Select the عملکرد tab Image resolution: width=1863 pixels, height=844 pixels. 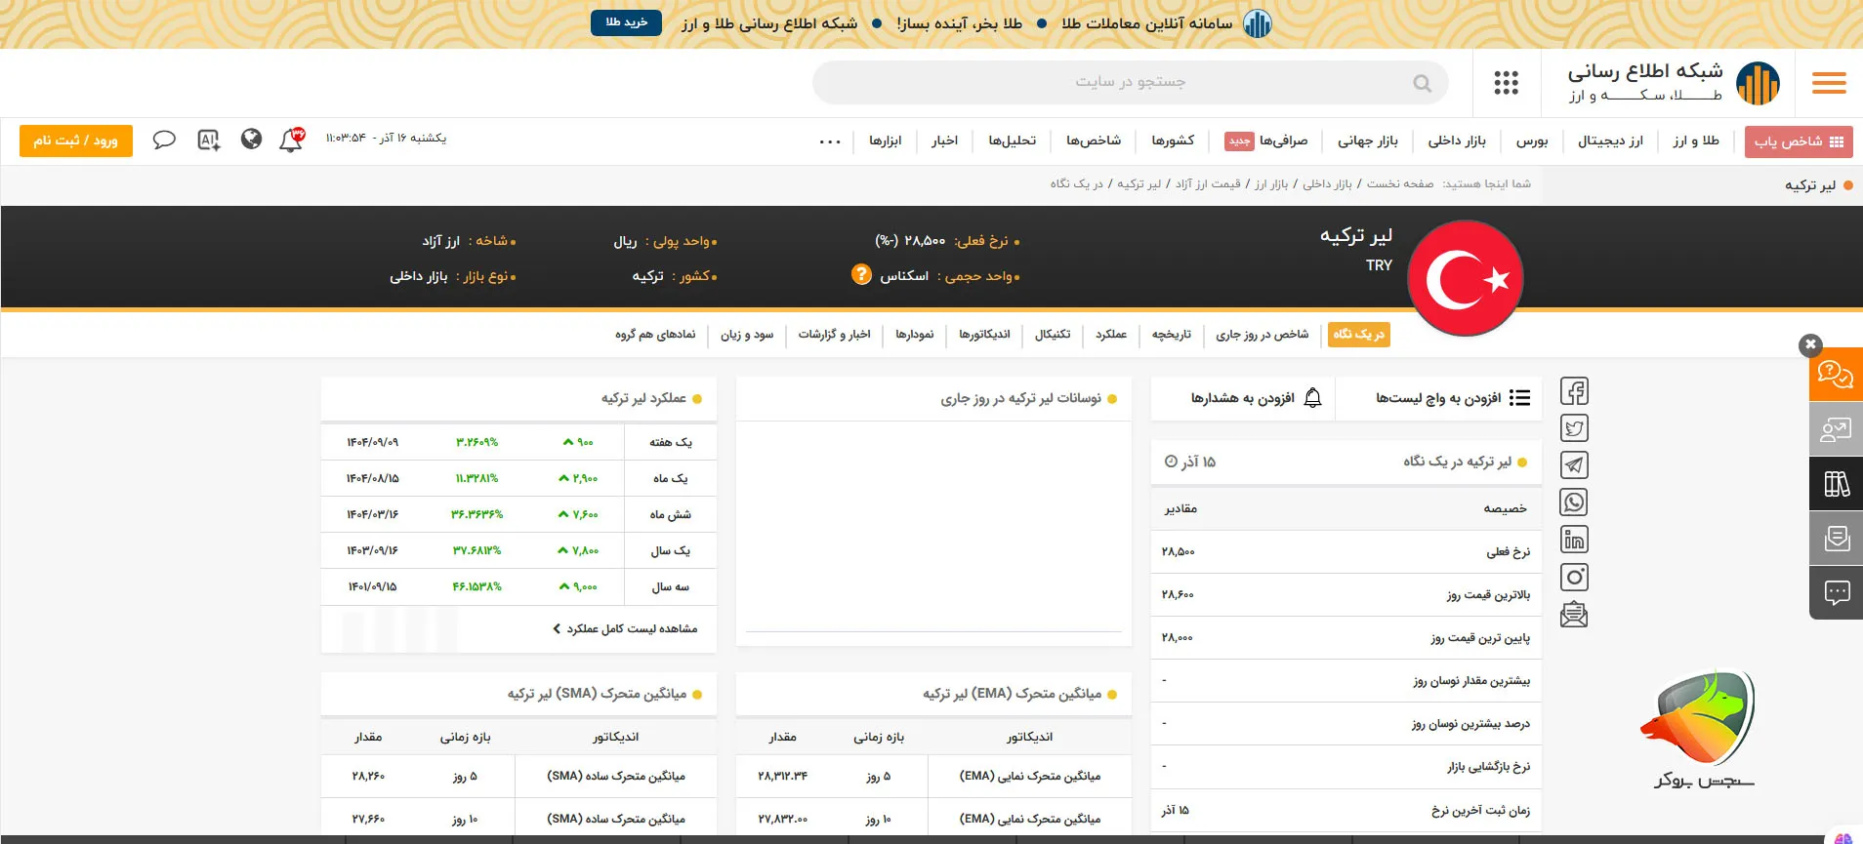tap(1111, 335)
